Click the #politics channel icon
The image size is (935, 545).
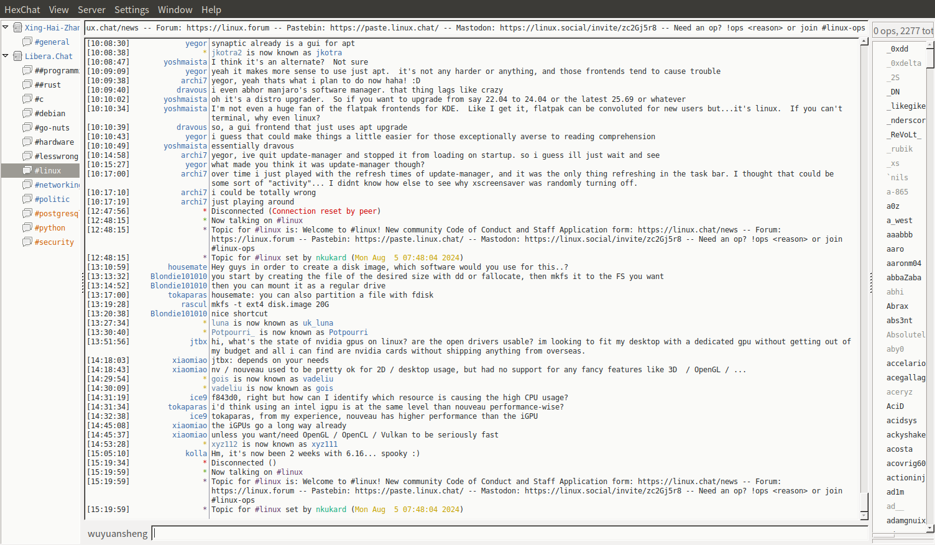pos(27,199)
